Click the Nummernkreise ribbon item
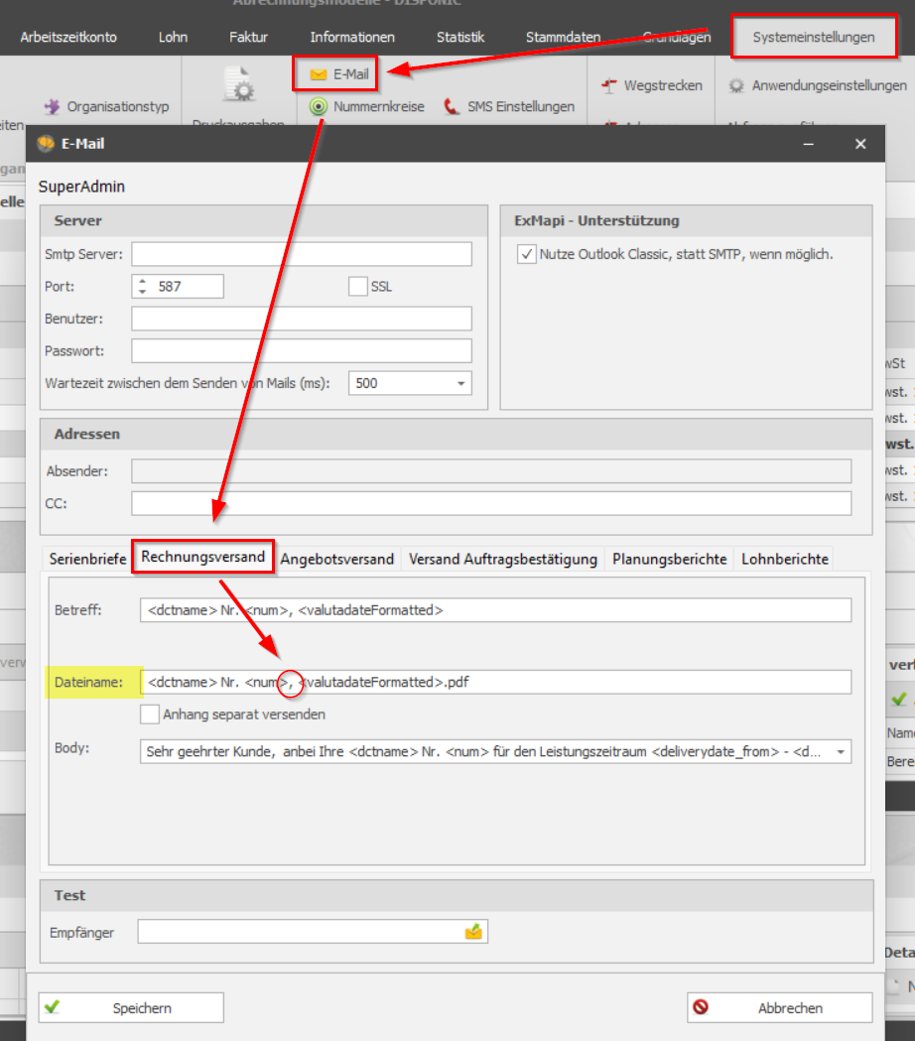Viewport: 915px width, 1041px height. tap(366, 106)
